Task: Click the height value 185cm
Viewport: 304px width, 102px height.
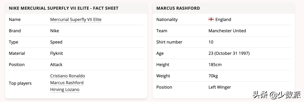Action: point(215,64)
